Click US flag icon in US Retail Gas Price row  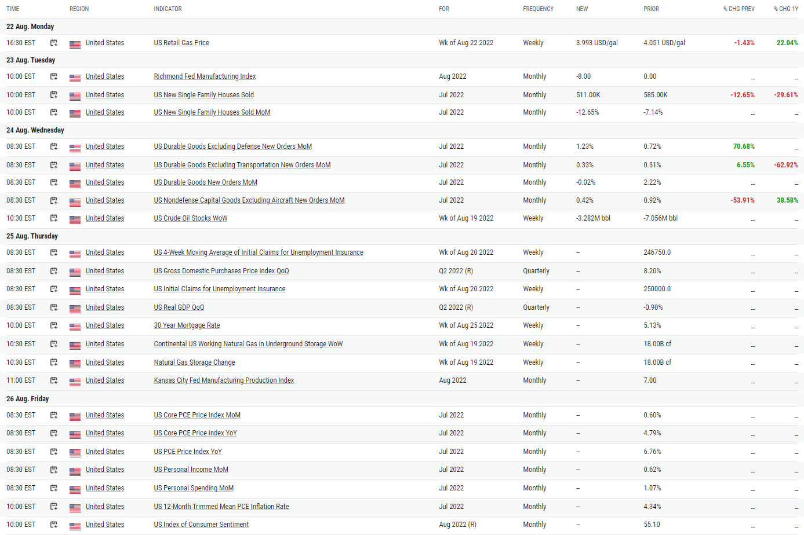pos(75,44)
